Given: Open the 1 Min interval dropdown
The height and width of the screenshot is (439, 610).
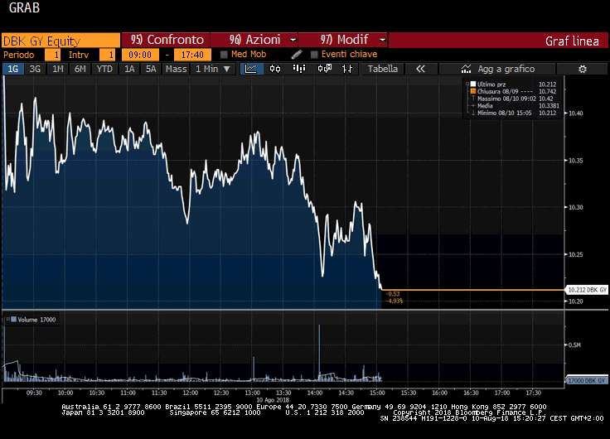Looking at the screenshot, I should point(213,69).
